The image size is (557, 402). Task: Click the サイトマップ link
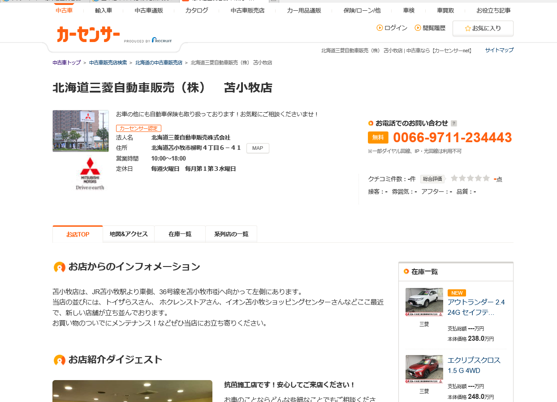499,50
